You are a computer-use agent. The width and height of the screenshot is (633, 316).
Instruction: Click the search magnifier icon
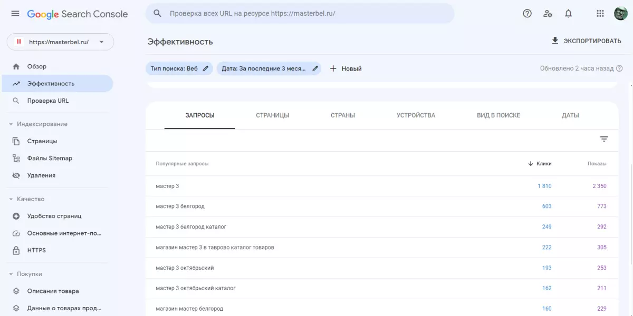click(157, 13)
